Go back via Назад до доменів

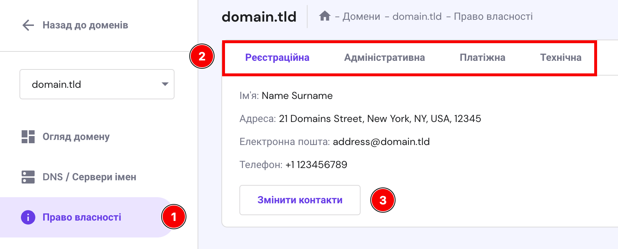pos(85,25)
